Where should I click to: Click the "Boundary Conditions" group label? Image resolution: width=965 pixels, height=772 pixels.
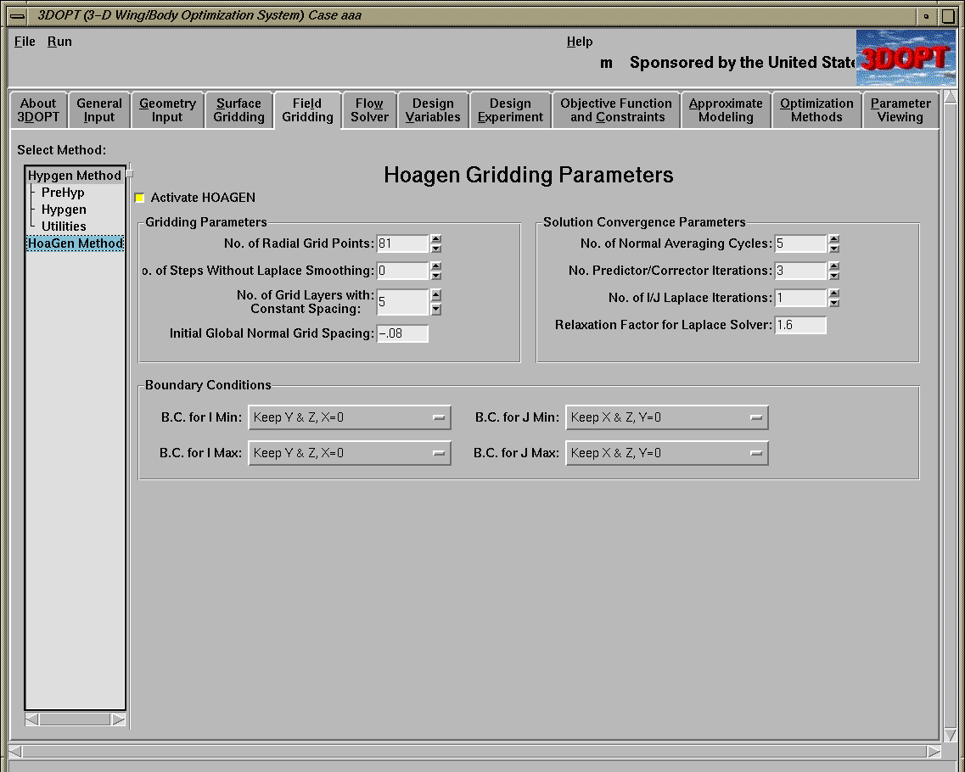point(208,385)
